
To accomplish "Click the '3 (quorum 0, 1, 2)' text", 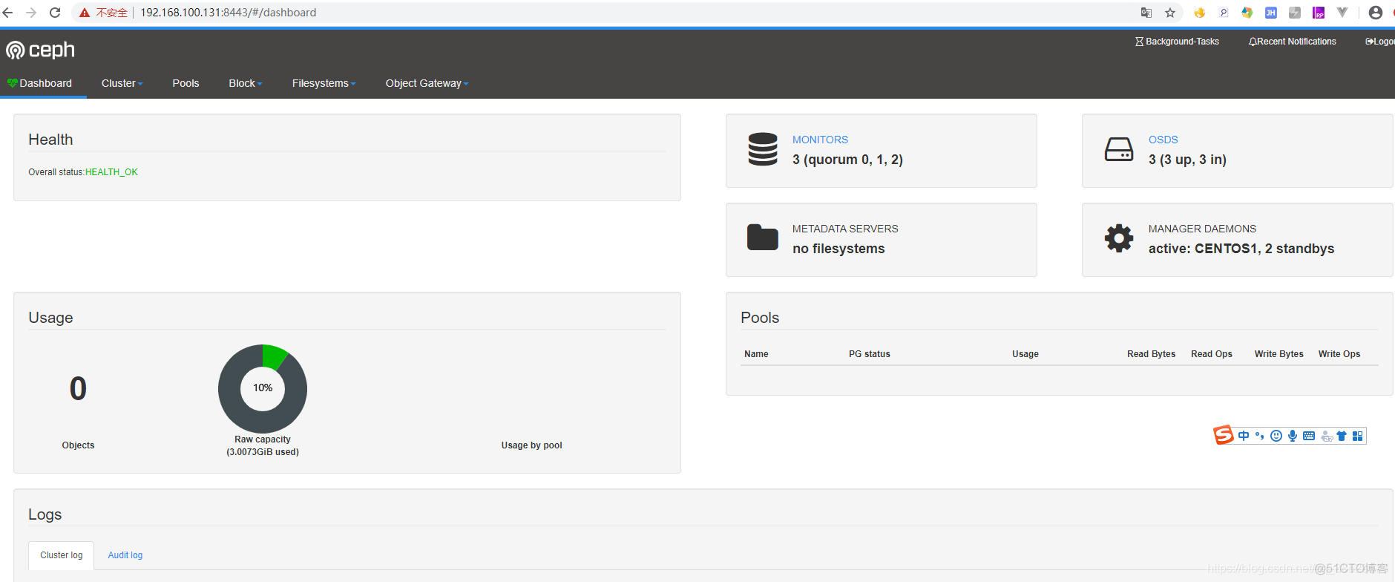I will click(x=847, y=160).
